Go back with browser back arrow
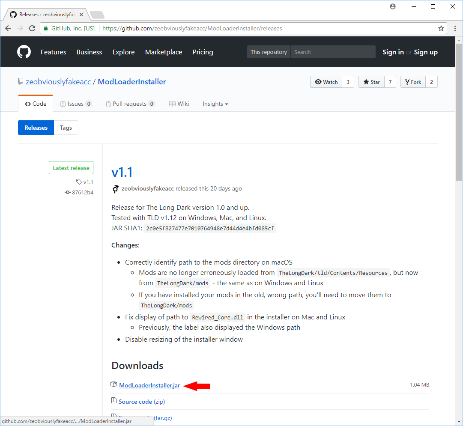 tap(8, 28)
